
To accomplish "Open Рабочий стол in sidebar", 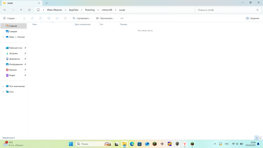I will pyautogui.click(x=14, y=48).
